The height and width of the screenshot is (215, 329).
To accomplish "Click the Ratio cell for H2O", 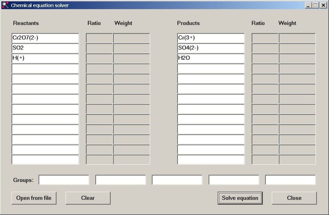I will click(265, 58).
